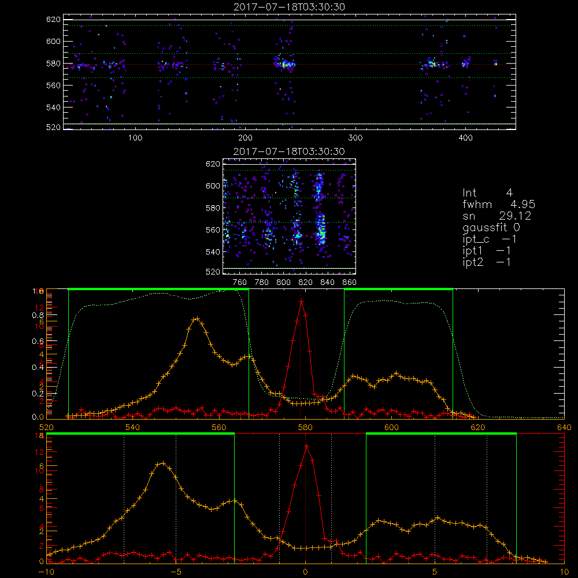This screenshot has width=578, height=578.
Task: Click the x-axis label 100 of top image
Action: pyautogui.click(x=135, y=138)
